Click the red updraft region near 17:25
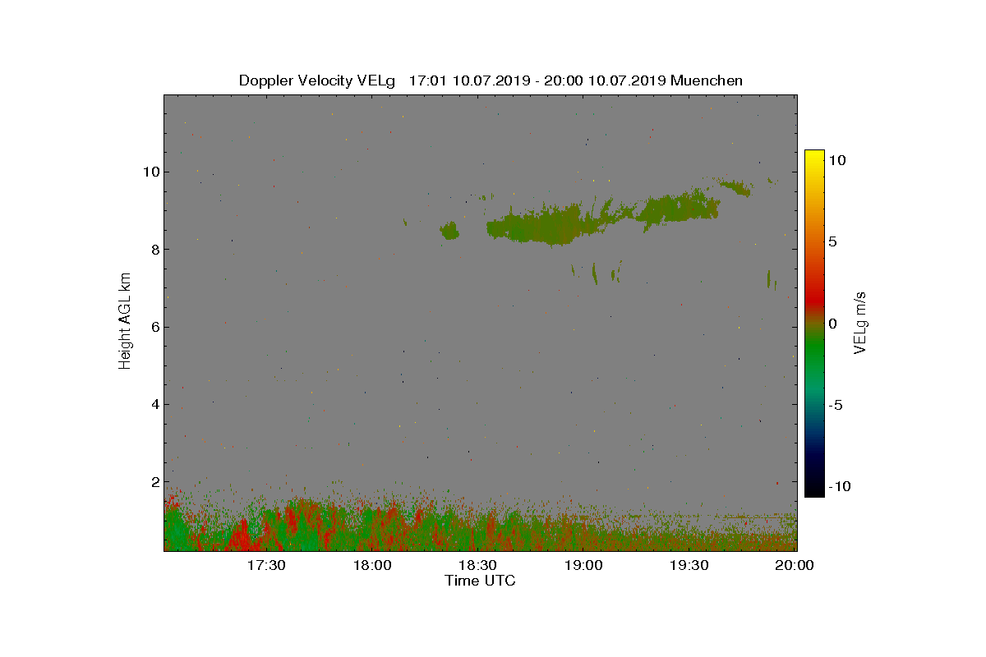The height and width of the screenshot is (657, 986). pyautogui.click(x=242, y=537)
